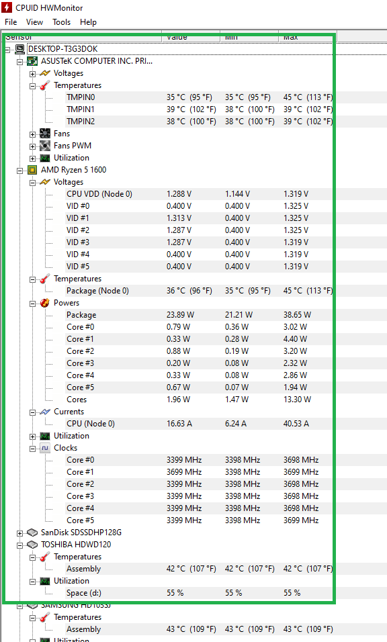Viewport: 387px width, 642px height.
Task: Expand Voltages under ASUSTeK
Action: (x=32, y=74)
